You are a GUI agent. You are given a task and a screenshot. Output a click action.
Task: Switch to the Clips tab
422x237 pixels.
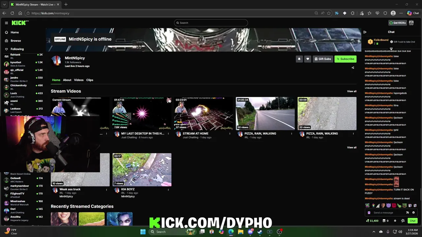pyautogui.click(x=90, y=80)
